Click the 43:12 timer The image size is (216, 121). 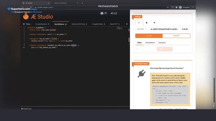click(x=114, y=13)
